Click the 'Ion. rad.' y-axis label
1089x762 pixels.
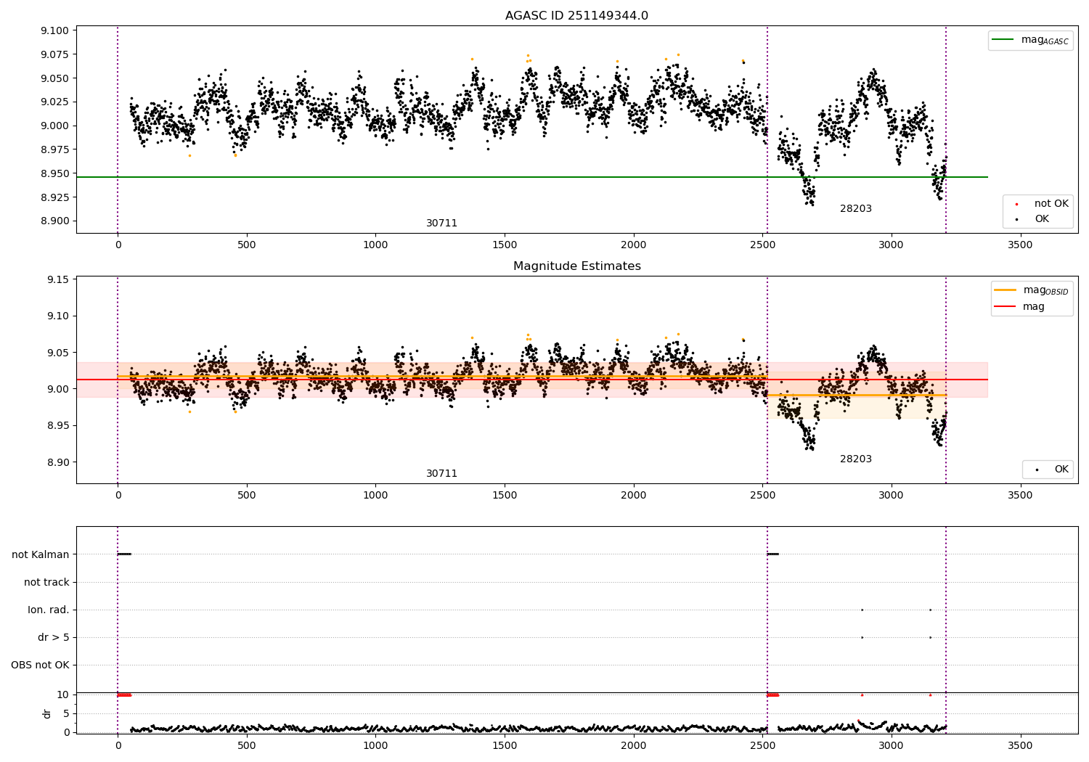tap(49, 610)
